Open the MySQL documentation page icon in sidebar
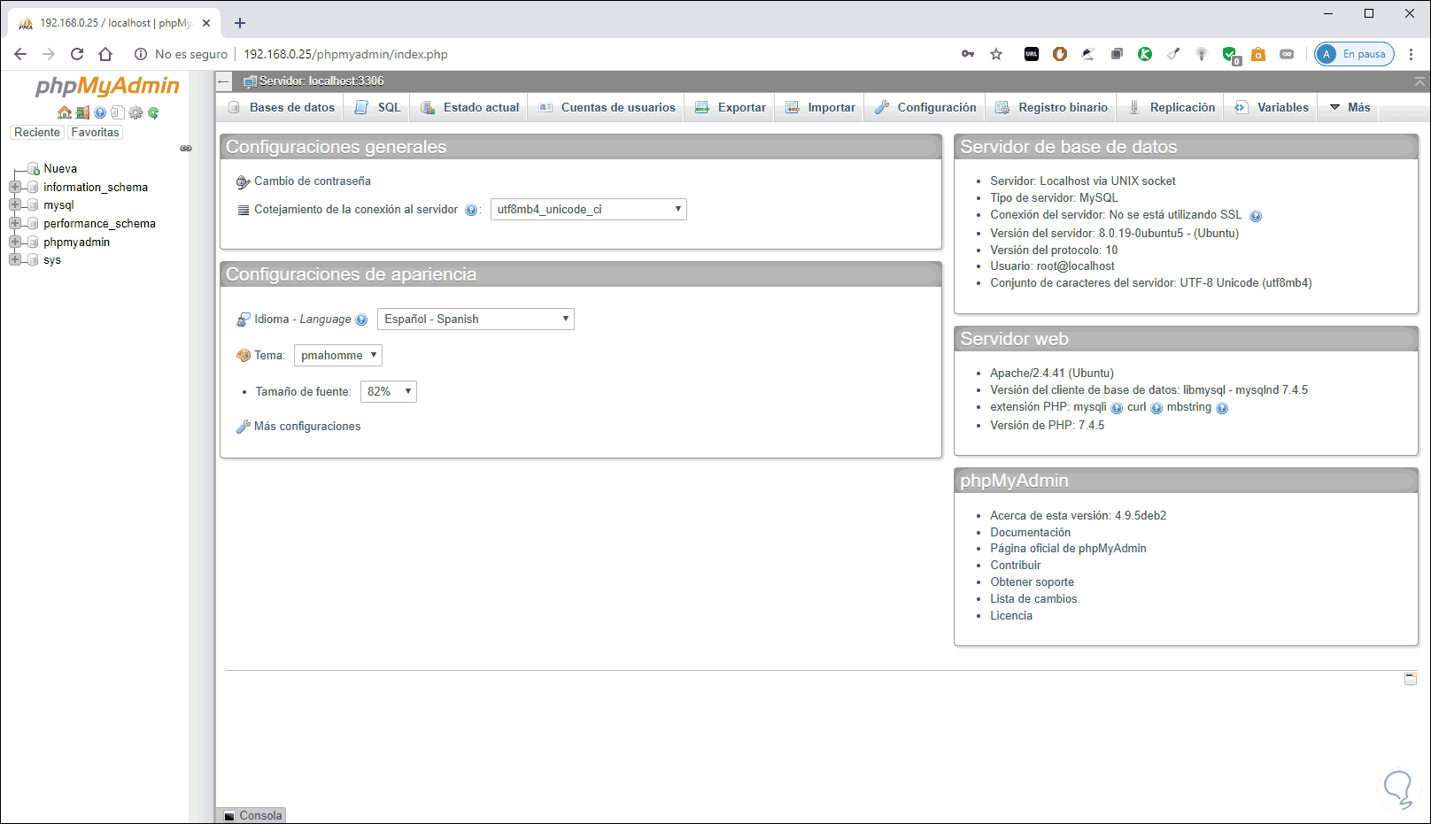The height and width of the screenshot is (824, 1431). (x=117, y=112)
